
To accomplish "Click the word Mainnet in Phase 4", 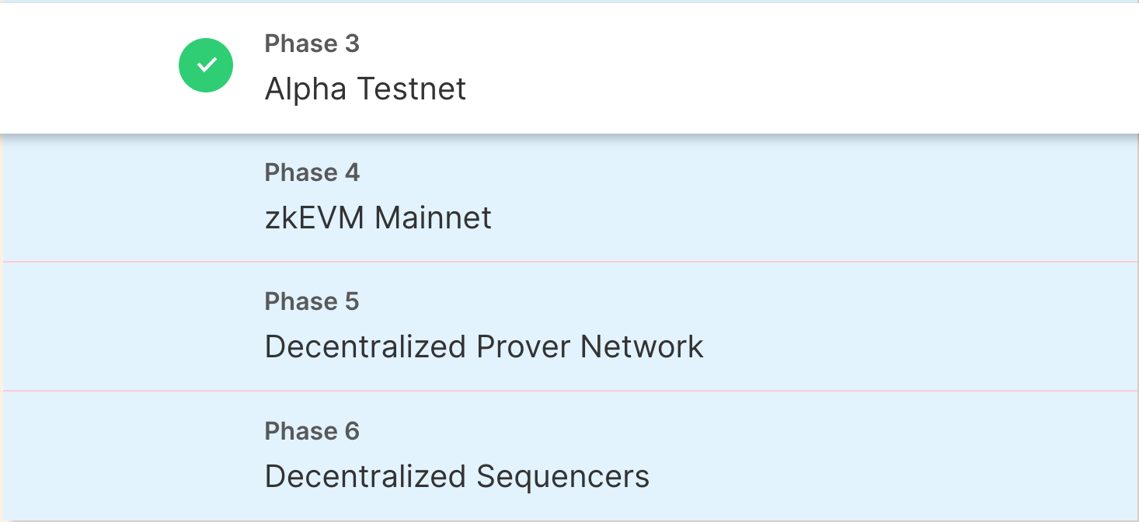I will click(433, 217).
